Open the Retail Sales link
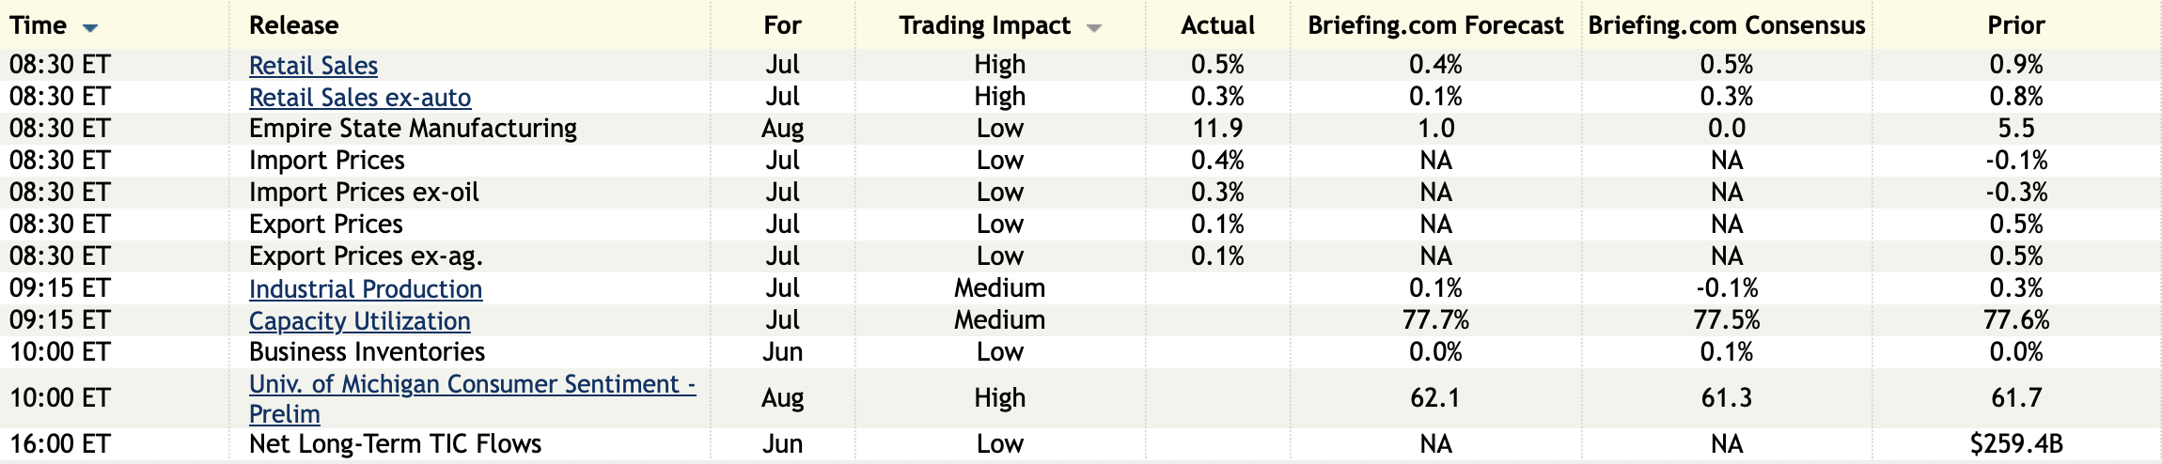Image resolution: width=2162 pixels, height=464 pixels. tap(313, 66)
